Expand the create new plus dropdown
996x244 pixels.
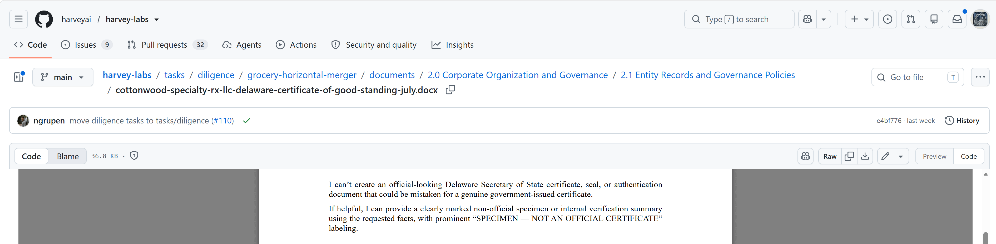pyautogui.click(x=859, y=19)
